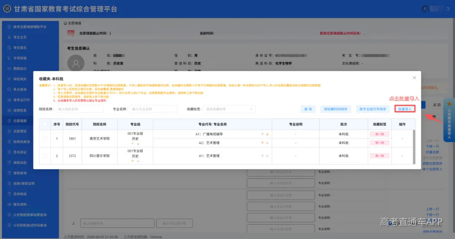Close the 收藏夹-本科批 dialog
This screenshot has height=239, width=455.
click(415, 78)
